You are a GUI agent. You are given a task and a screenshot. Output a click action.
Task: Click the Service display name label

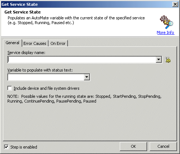coord(26,53)
